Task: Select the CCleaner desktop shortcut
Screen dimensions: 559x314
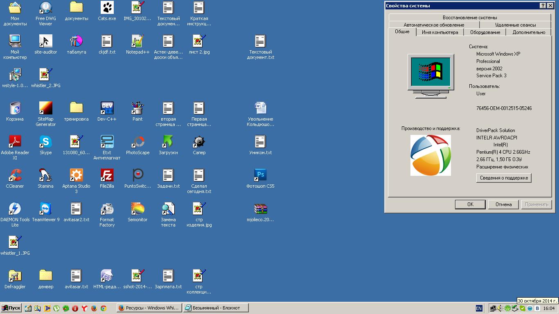Action: (15, 179)
